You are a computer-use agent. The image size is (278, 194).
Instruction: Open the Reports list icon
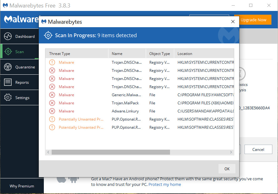(8, 82)
